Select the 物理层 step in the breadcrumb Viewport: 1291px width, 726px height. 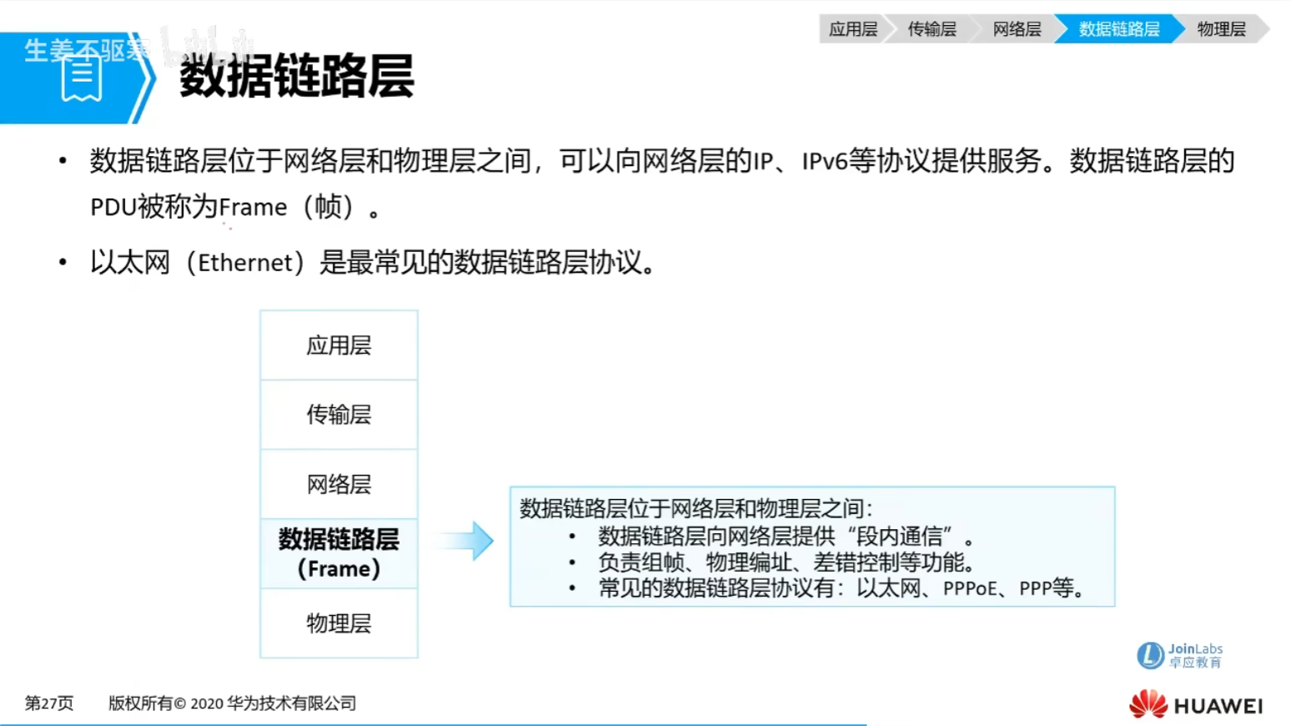click(x=1222, y=29)
